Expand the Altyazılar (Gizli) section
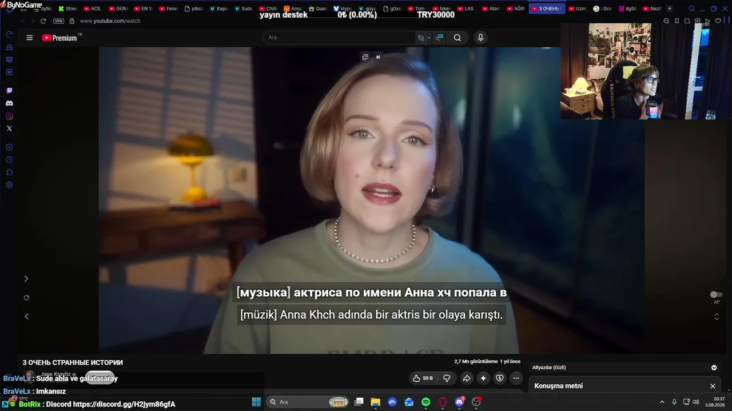The width and height of the screenshot is (732, 411). (x=714, y=368)
